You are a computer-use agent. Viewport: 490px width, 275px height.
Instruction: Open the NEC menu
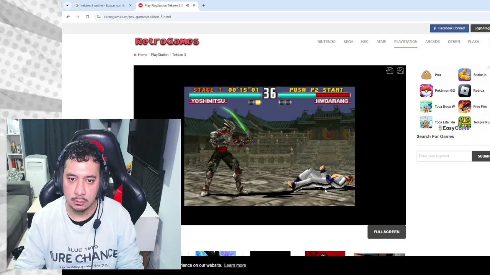tap(365, 42)
